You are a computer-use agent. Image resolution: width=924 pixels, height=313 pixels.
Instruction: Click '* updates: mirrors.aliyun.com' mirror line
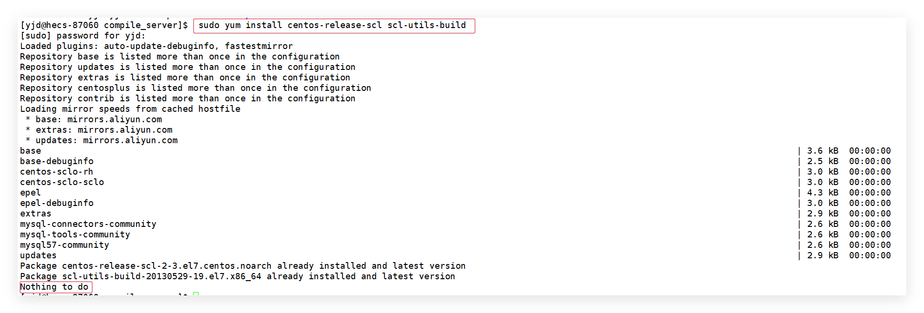pos(102,140)
